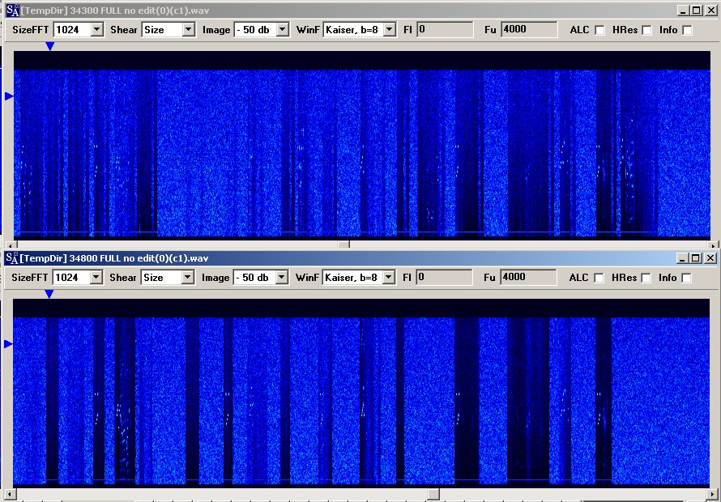Viewport: 721px width, 502px height.
Task: Enable HRes checkbox in 34300 window
Action: (646, 30)
